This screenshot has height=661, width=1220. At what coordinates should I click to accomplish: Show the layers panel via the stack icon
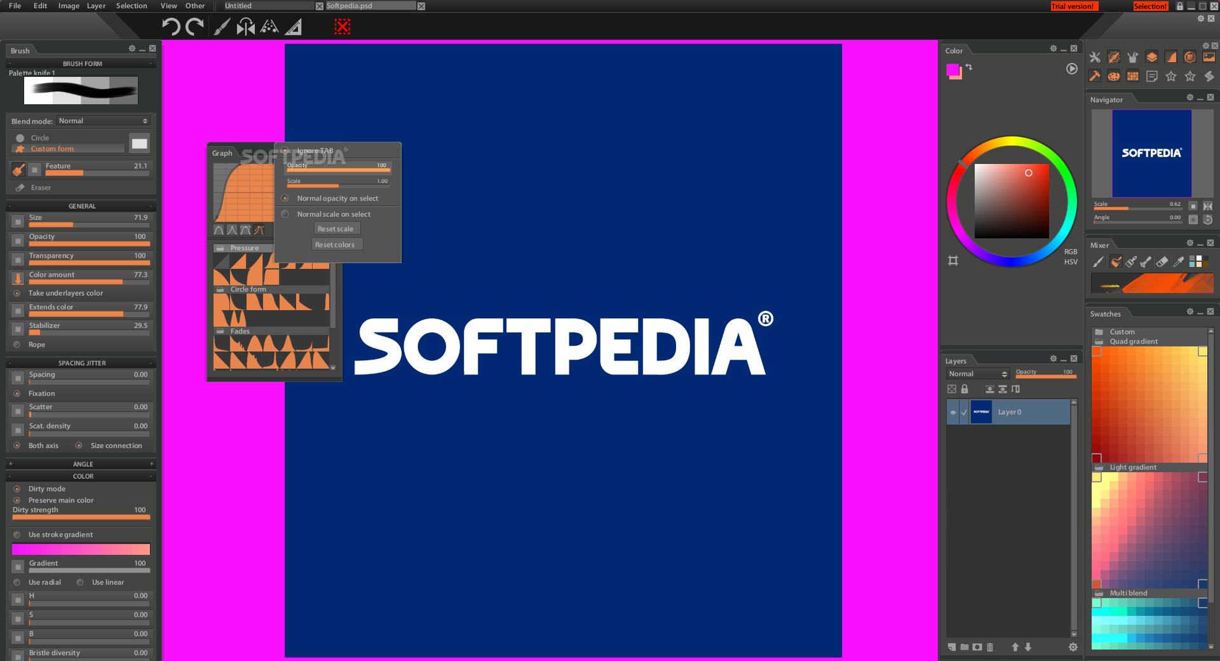(x=1152, y=57)
